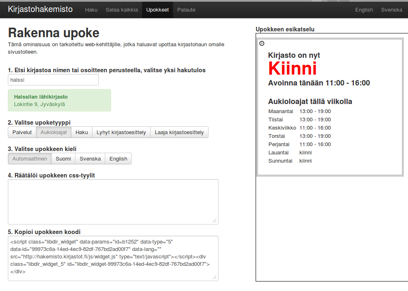Viewport: 408px width, 291px height.
Task: Click inside the custom CSS styles textarea
Action: click(113, 202)
